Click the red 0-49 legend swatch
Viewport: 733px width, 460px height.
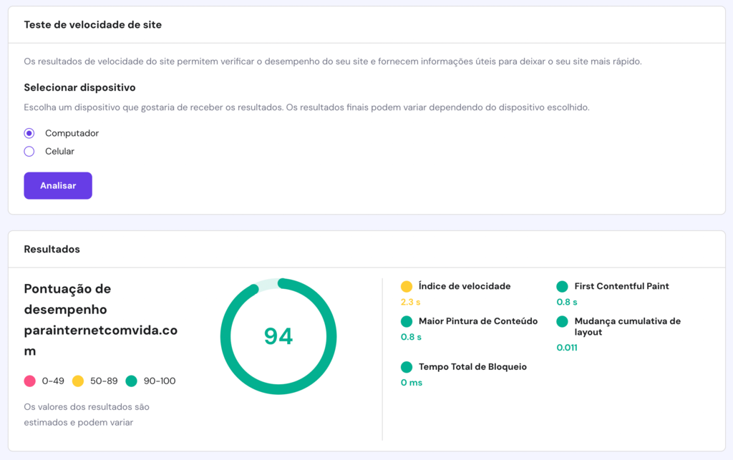pyautogui.click(x=30, y=381)
